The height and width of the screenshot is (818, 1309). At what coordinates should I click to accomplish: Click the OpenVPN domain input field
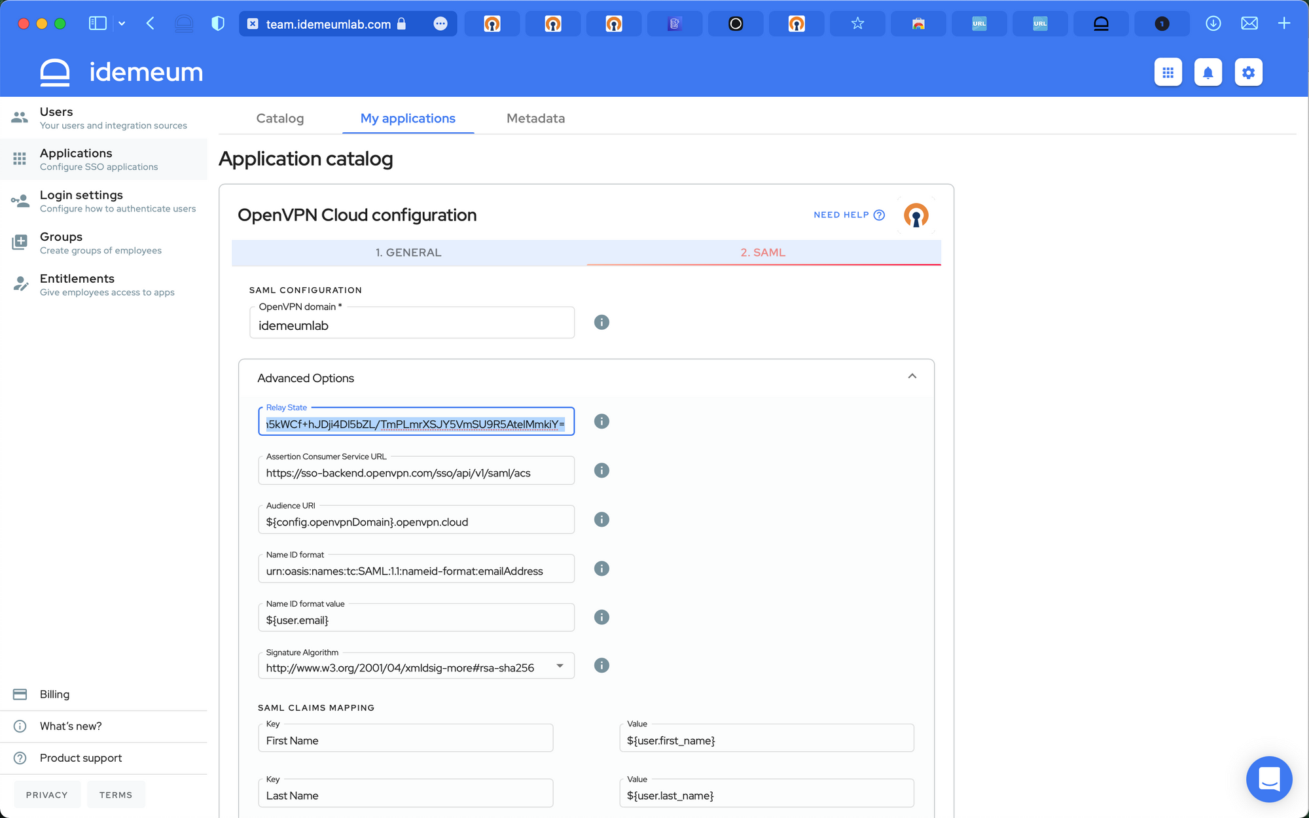point(412,323)
